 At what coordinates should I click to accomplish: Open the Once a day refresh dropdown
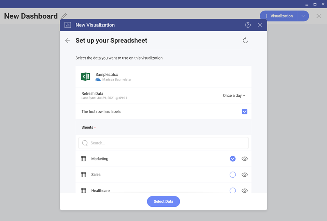(x=234, y=96)
